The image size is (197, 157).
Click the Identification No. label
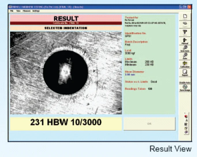click(135, 33)
